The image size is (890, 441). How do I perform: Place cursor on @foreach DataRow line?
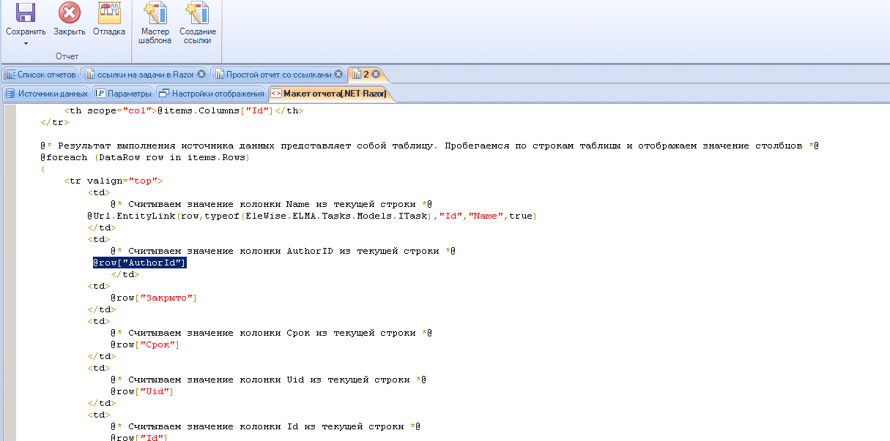coord(145,158)
